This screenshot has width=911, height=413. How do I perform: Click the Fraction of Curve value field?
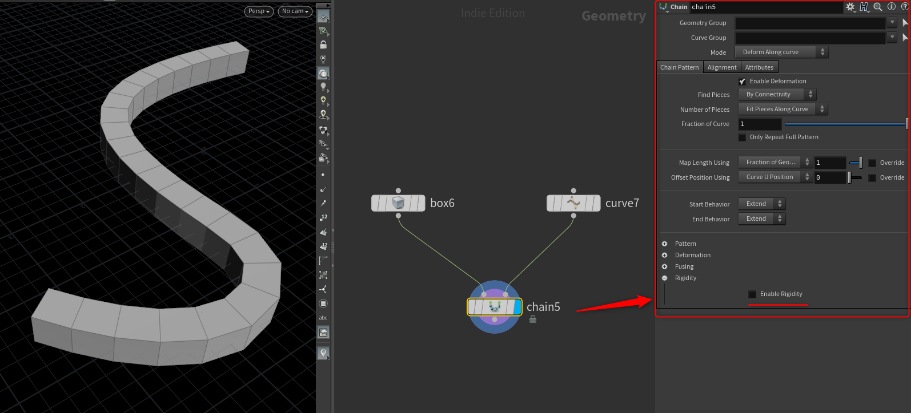click(x=760, y=124)
